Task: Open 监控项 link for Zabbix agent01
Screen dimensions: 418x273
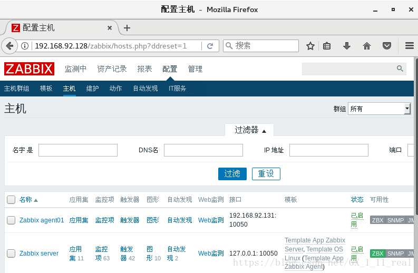Action: point(105,220)
